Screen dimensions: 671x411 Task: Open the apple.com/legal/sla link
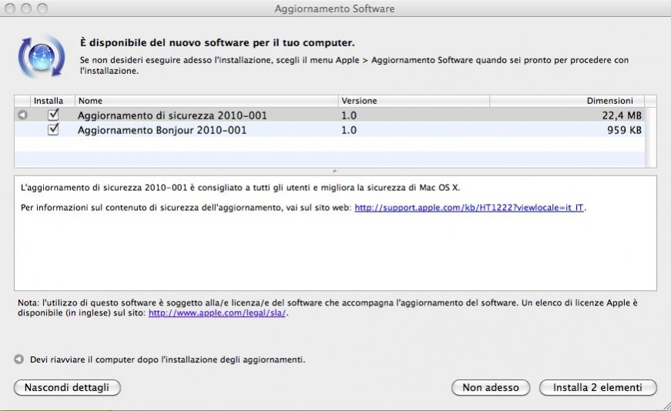coord(217,313)
